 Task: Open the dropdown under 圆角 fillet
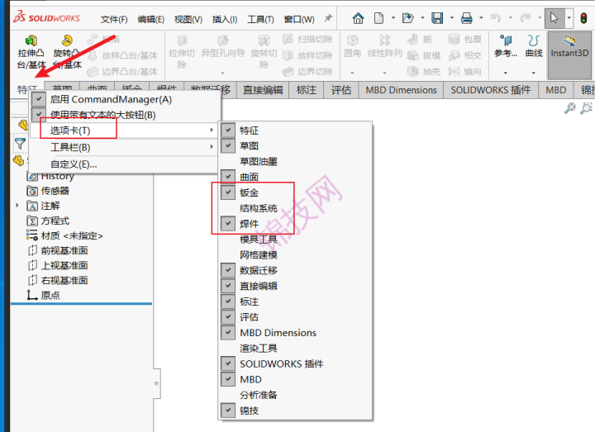pyautogui.click(x=353, y=73)
